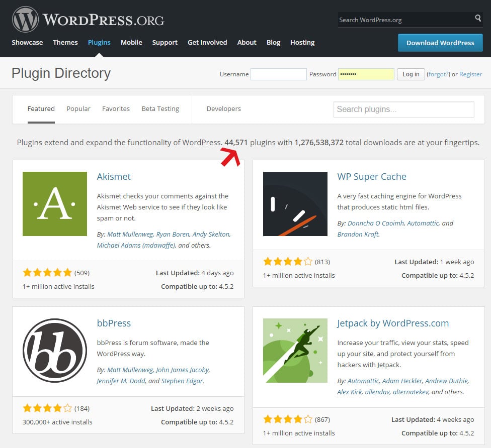Click the Register link
Screen dimensions: 491x448
(x=471, y=74)
